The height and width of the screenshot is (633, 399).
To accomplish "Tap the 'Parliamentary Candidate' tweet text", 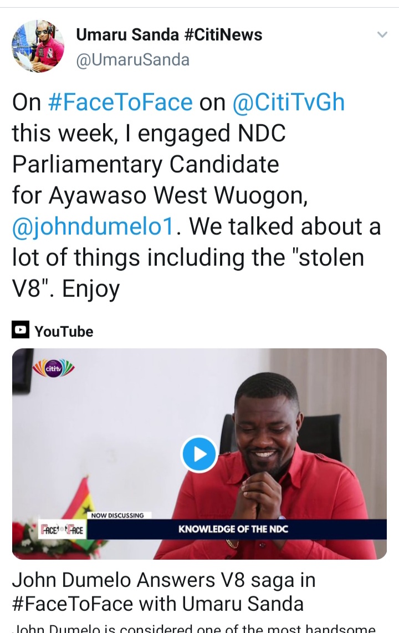I will pyautogui.click(x=145, y=165).
